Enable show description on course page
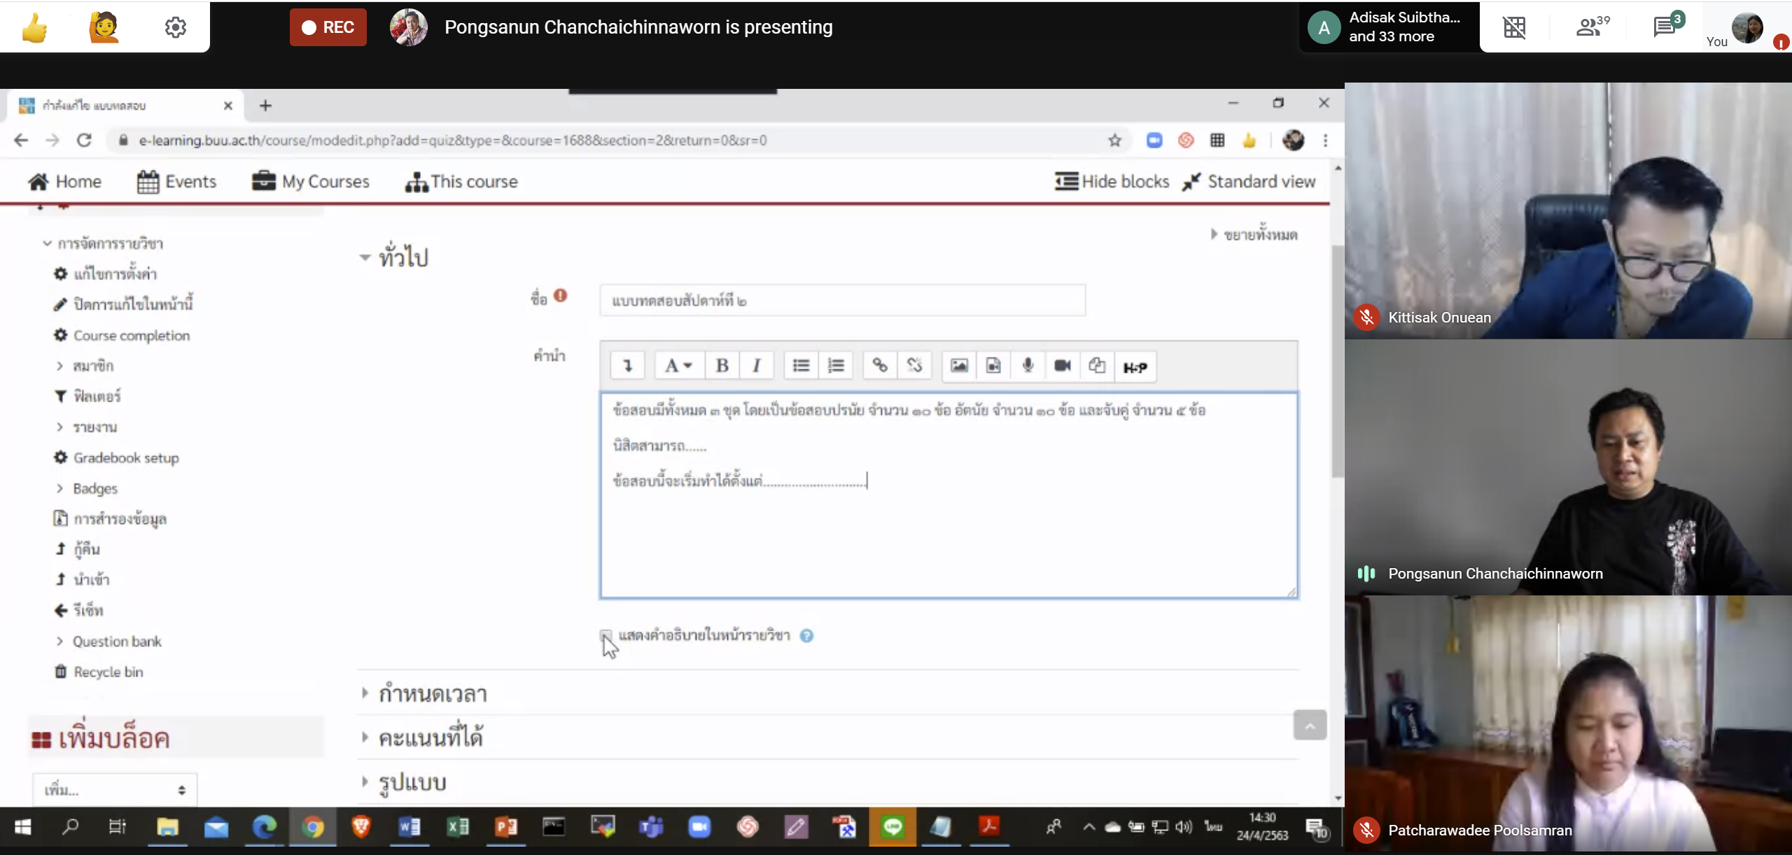 [x=606, y=635]
